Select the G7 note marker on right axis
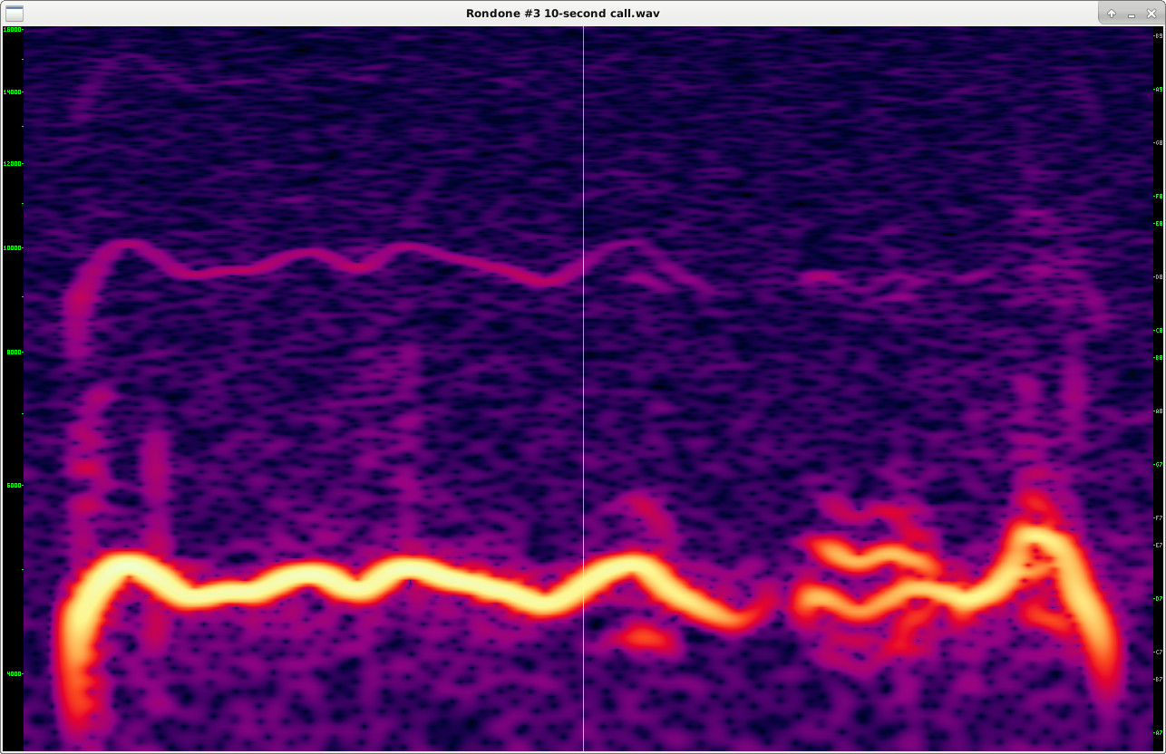This screenshot has width=1166, height=754. pyautogui.click(x=1157, y=464)
